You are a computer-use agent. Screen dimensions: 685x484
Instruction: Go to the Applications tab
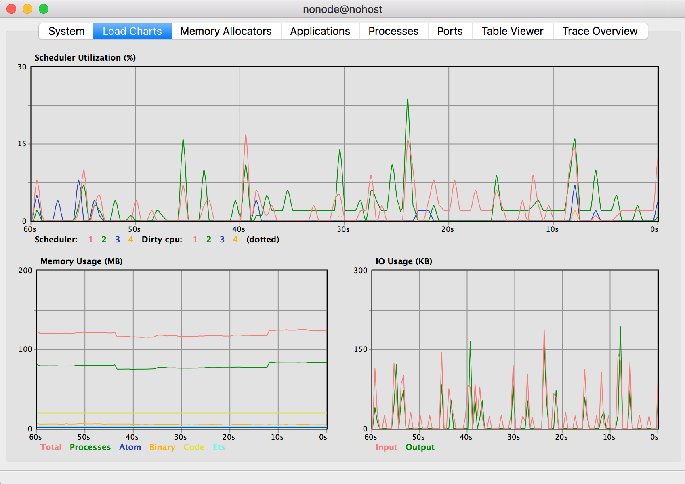coord(320,31)
